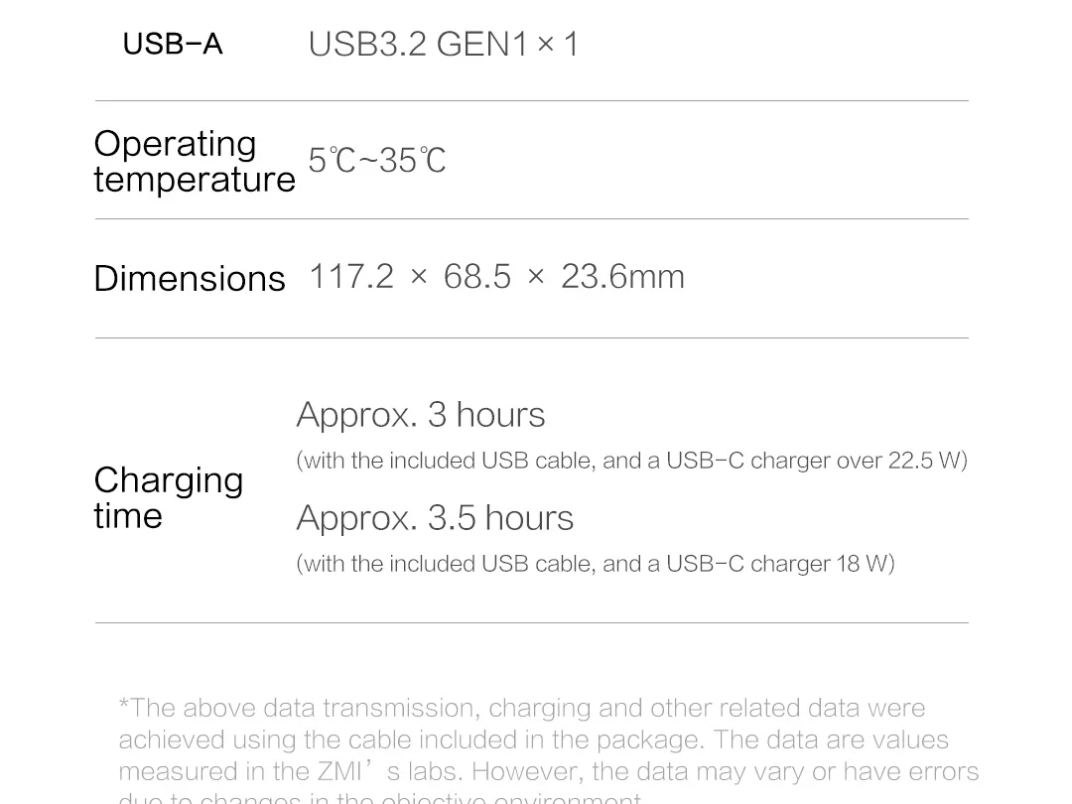Click the Charging time label
The width and height of the screenshot is (1072, 804).
coord(168,497)
